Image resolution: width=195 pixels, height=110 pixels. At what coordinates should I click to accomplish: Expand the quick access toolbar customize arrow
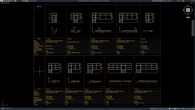(x=36, y=1)
